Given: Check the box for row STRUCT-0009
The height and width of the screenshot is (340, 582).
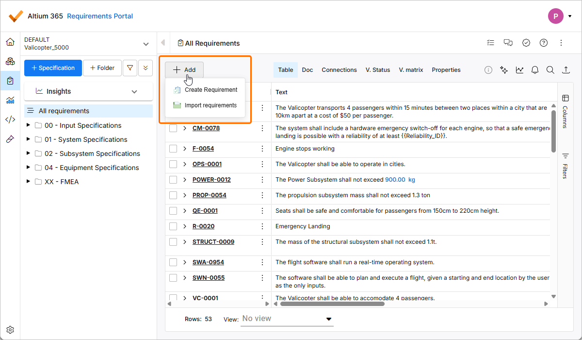Looking at the screenshot, I should 173,242.
